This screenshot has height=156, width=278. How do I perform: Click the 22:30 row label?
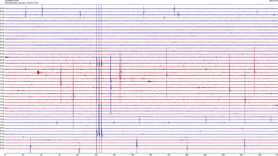pyautogui.click(x=2, y=142)
